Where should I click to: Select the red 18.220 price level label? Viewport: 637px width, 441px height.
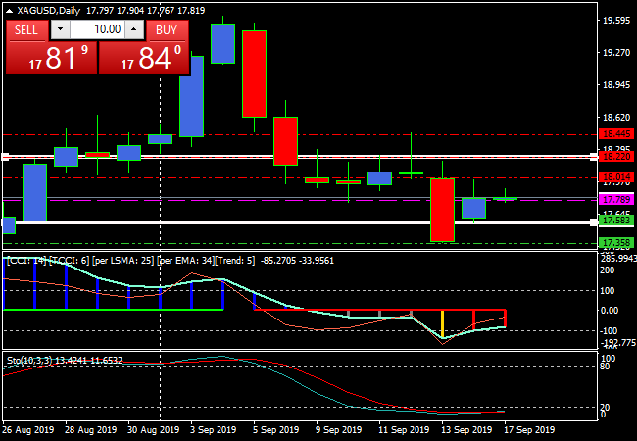point(615,156)
